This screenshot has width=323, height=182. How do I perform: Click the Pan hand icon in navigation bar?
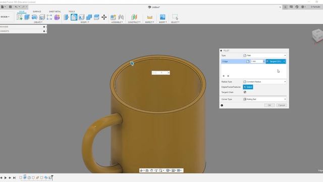[x=151, y=170]
